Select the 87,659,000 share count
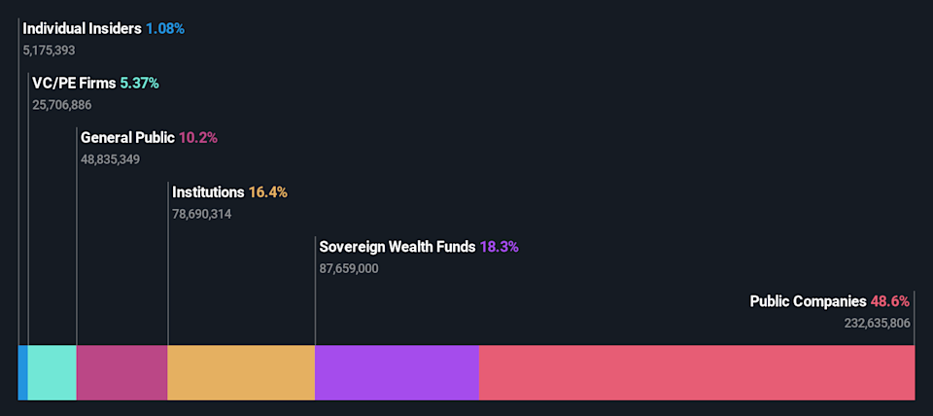Viewport: 933px width, 416px height. 349,268
